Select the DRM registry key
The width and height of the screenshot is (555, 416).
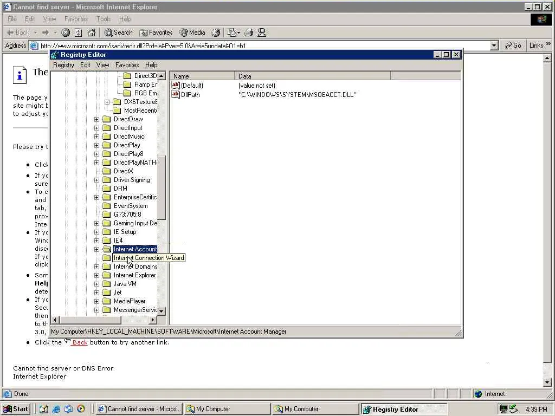120,188
